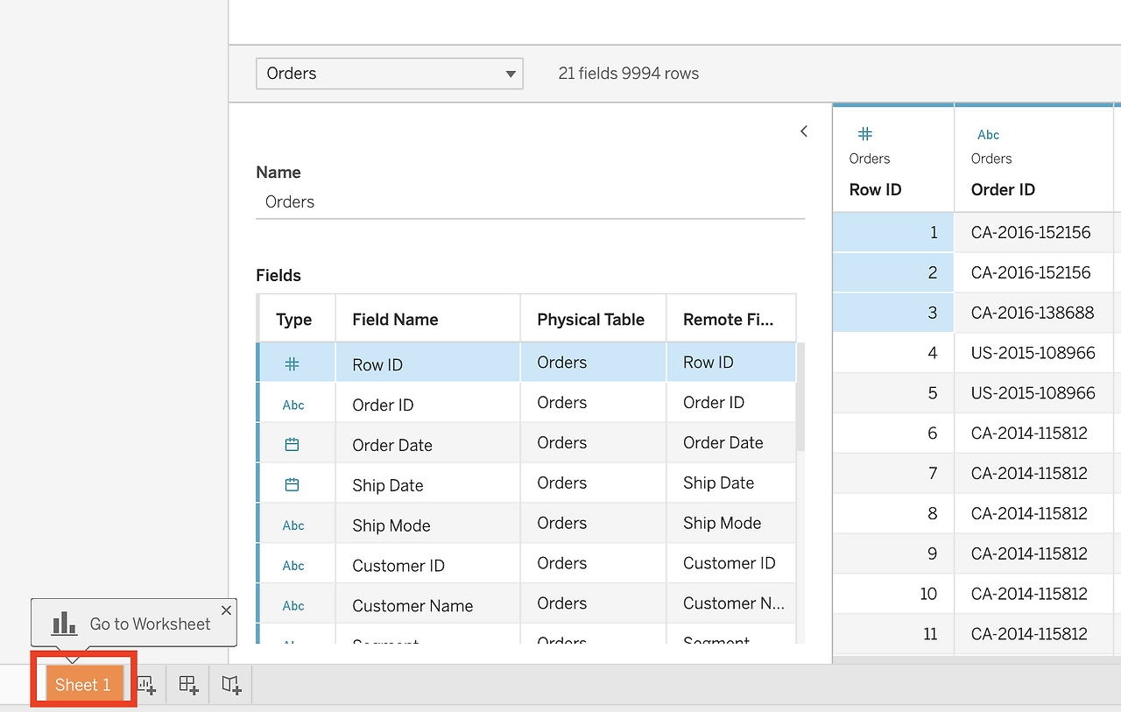Click the Field Name column header
Screen dimensions: 1121x712
[x=395, y=320]
